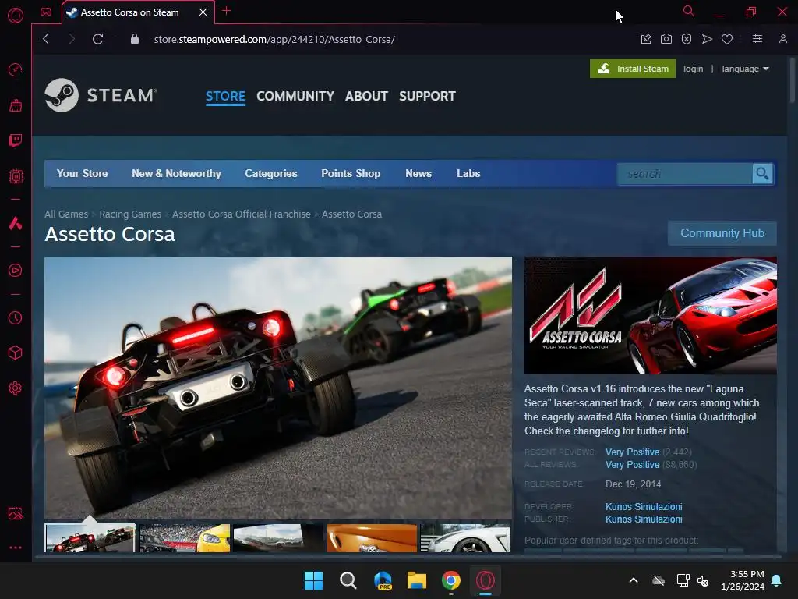Click the Assetto Corsa header capsule image
Viewport: 798px width, 599px height.
651,315
